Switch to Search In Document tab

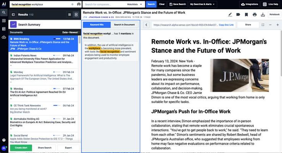click(x=124, y=24)
